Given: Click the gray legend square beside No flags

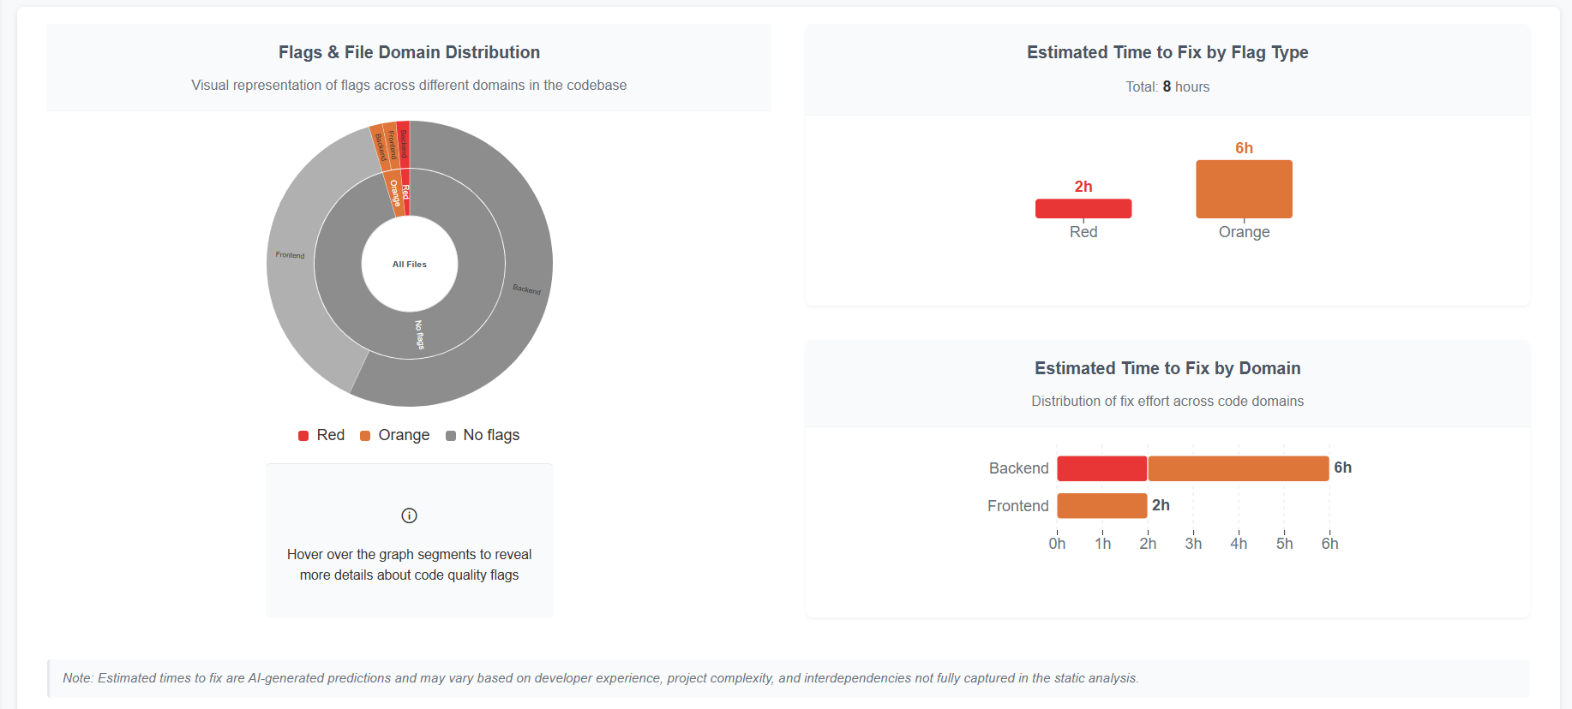Looking at the screenshot, I should coord(451,436).
